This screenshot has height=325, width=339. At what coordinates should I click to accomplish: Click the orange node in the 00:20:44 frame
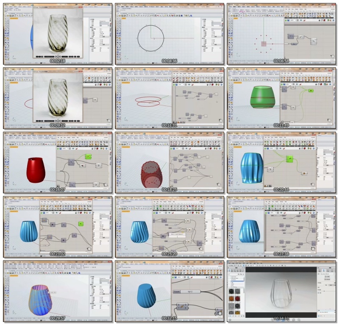click(x=304, y=173)
